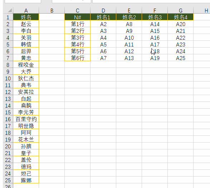Image resolution: width=210 pixels, height=188 pixels.
Task: Click cell containing 典韦
Action: (26, 85)
